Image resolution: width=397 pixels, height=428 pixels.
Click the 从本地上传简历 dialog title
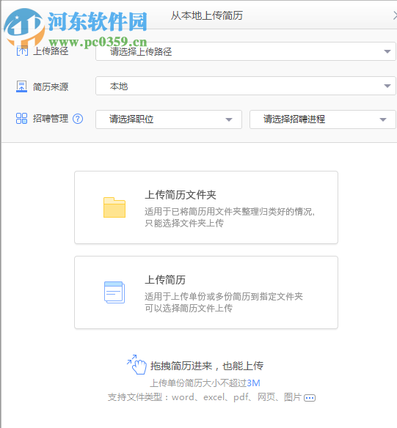coord(207,15)
